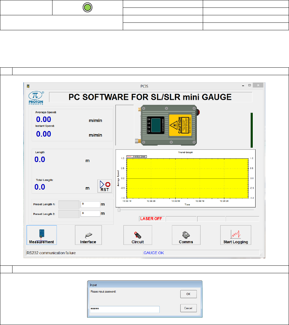Click the yellow Trend Graph plot area
Image resolution: width=289 pixels, height=325 pixels.
[187, 178]
